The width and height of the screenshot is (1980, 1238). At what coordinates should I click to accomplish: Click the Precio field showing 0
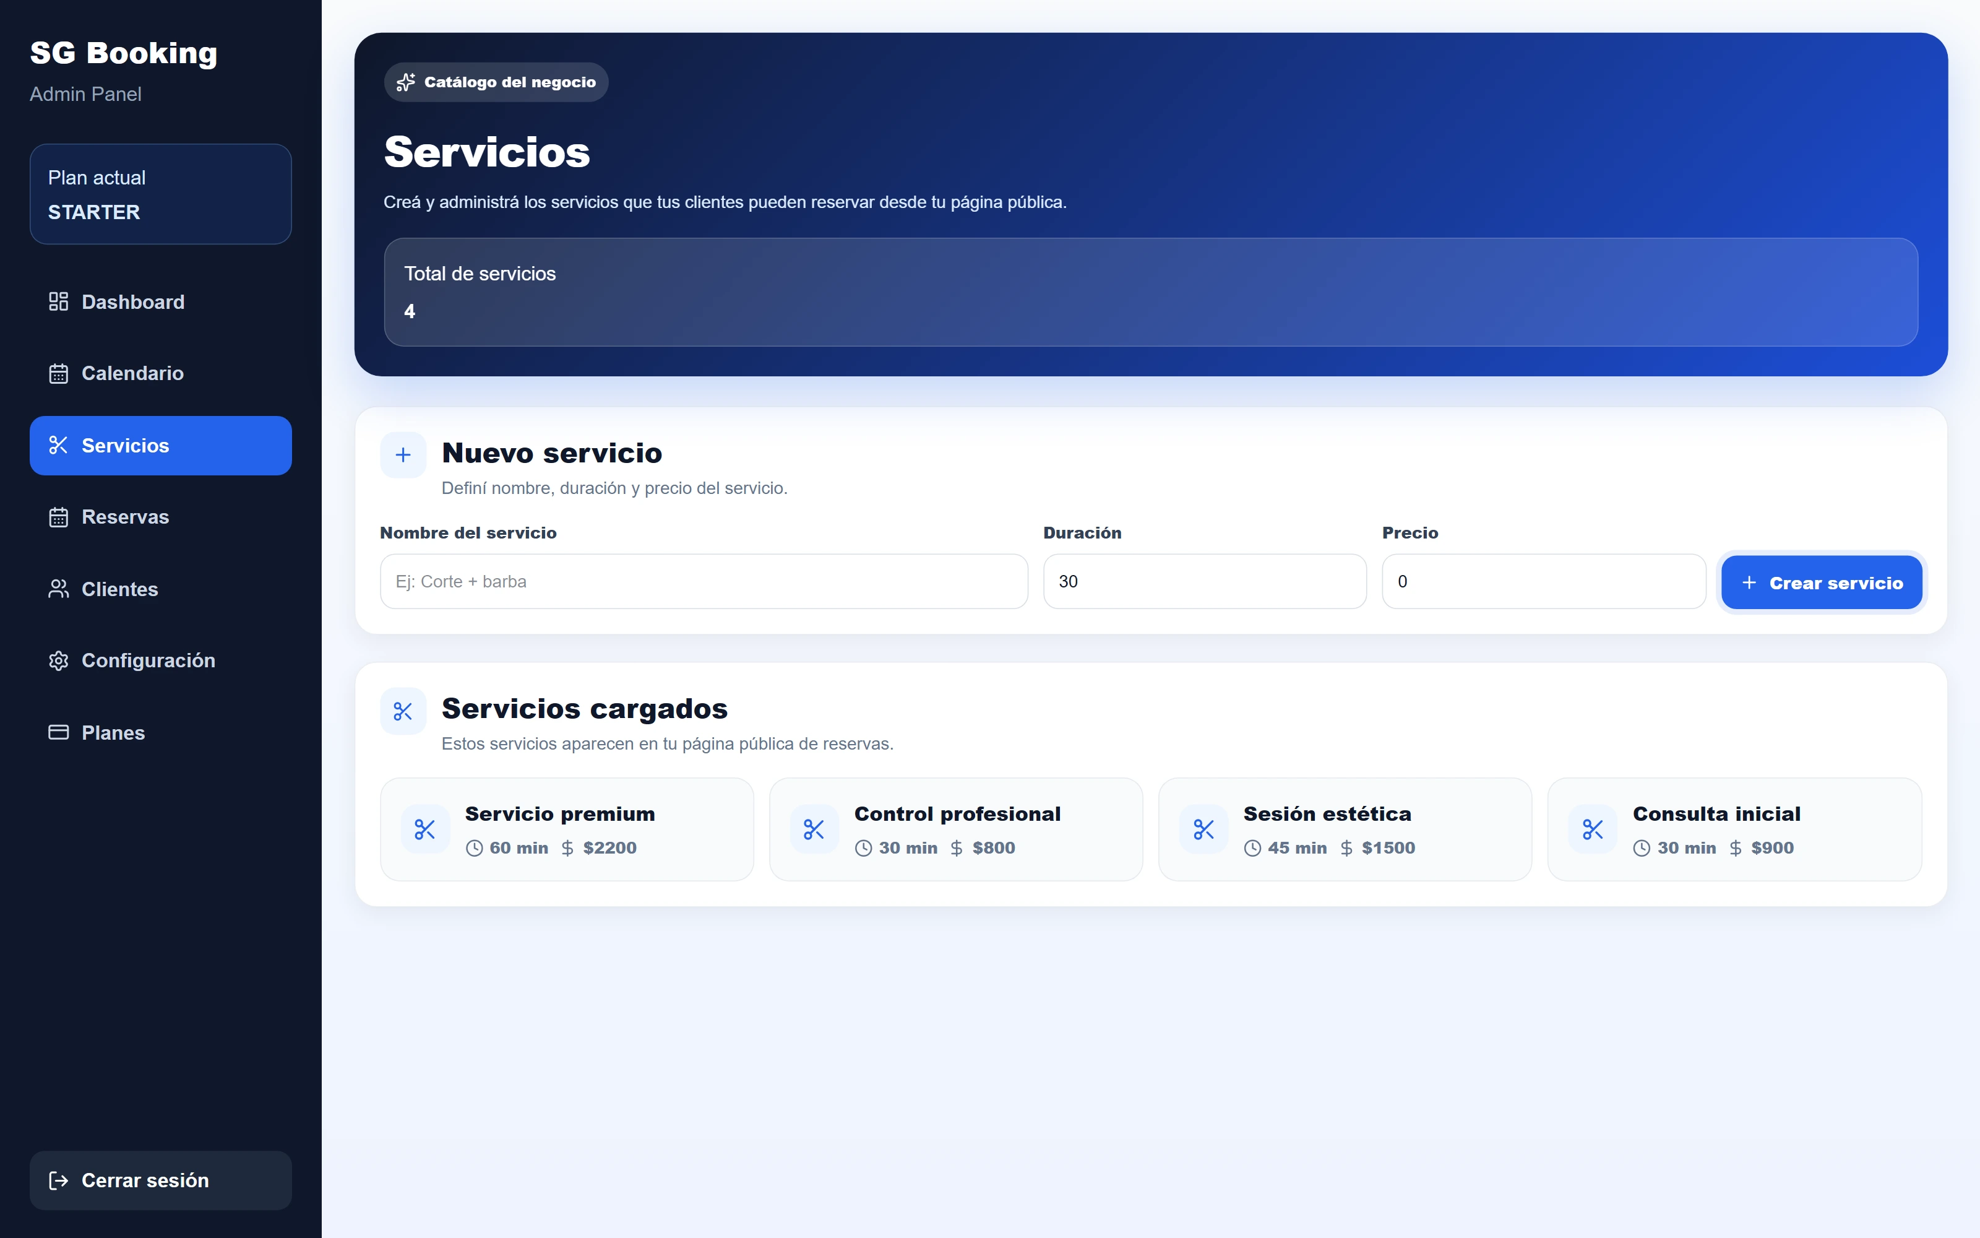point(1544,581)
